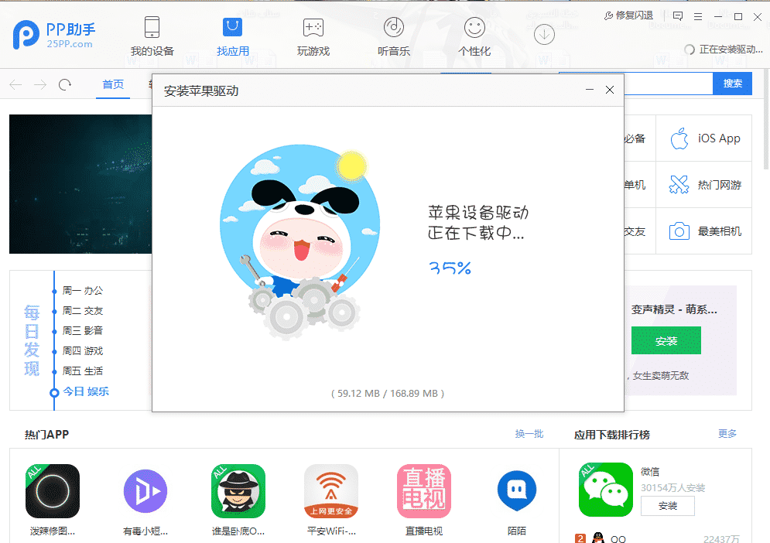Open 直播电视 app icon
The height and width of the screenshot is (543, 770).
click(424, 491)
